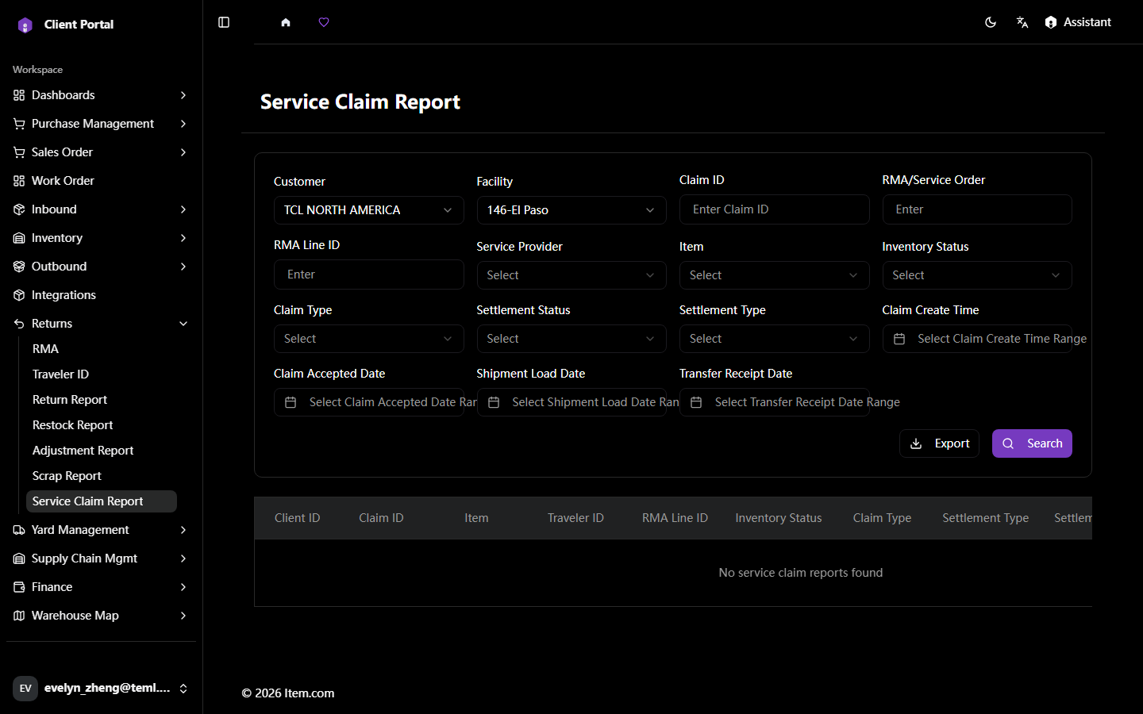
Task: Open the language translation icon
Action: click(1022, 22)
